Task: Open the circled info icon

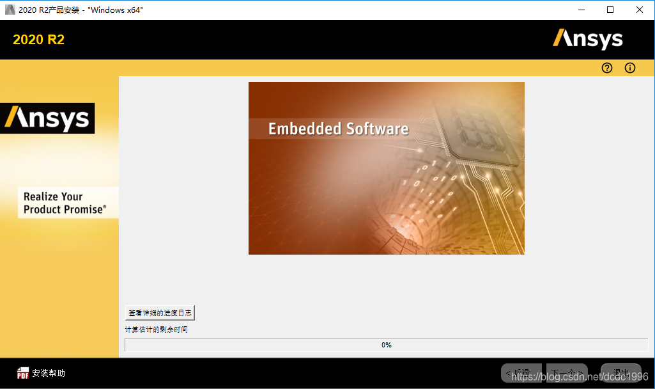Action: (630, 68)
